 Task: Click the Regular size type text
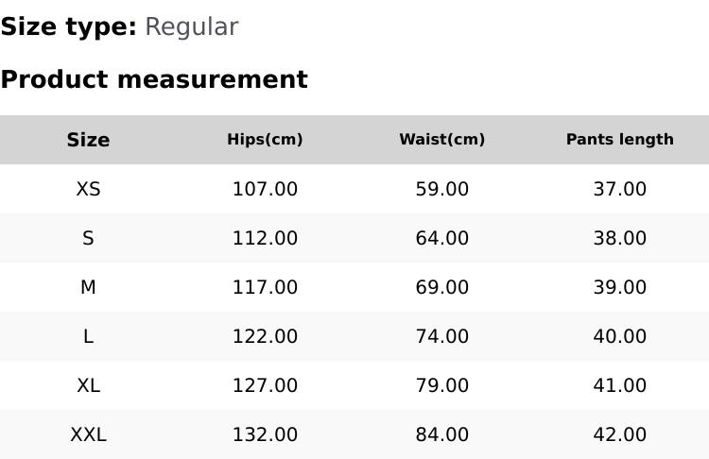(x=191, y=27)
